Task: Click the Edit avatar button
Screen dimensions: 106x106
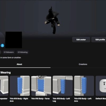Action: [x=81, y=39]
